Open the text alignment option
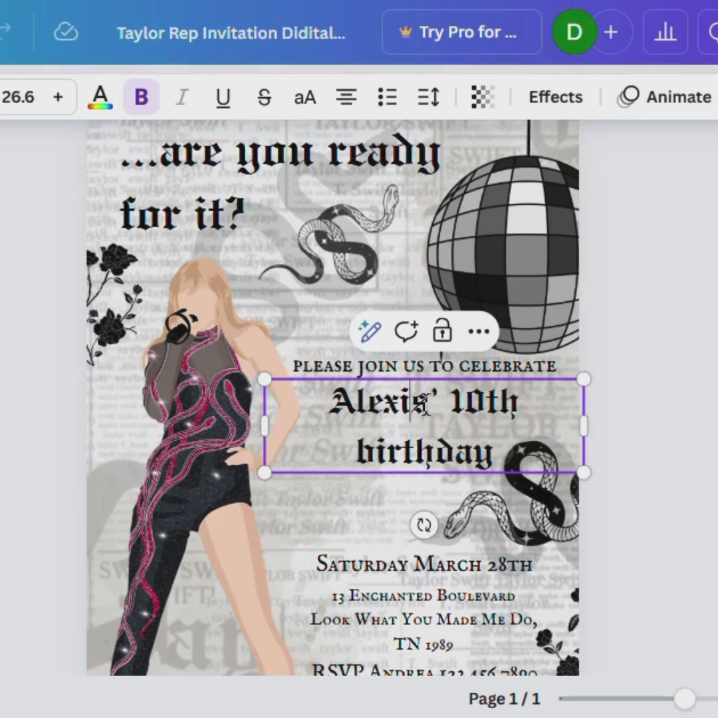718x718 pixels. (x=346, y=97)
